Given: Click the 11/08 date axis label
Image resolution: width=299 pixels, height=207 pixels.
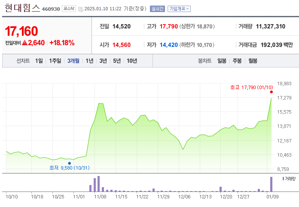Looking at the screenshot, I should coord(100,197).
